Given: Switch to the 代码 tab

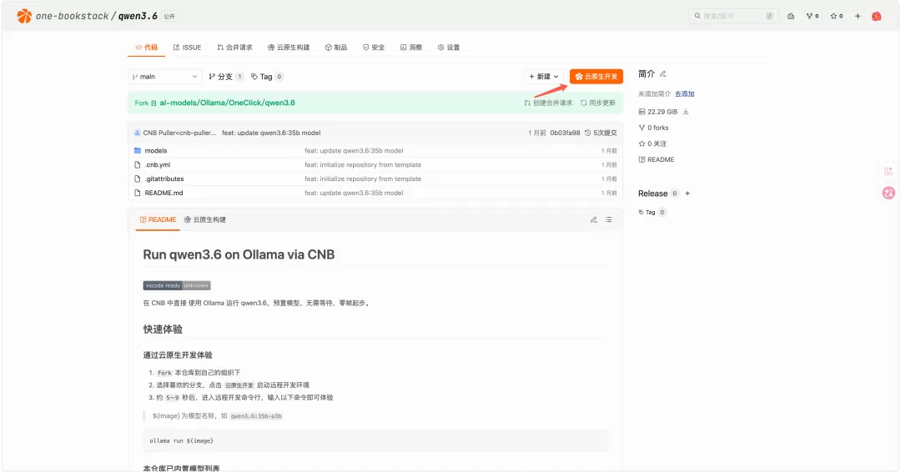Looking at the screenshot, I should click(x=147, y=47).
